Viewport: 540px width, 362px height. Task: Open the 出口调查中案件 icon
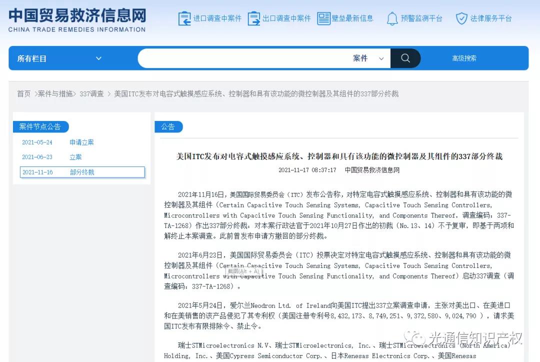[254, 18]
